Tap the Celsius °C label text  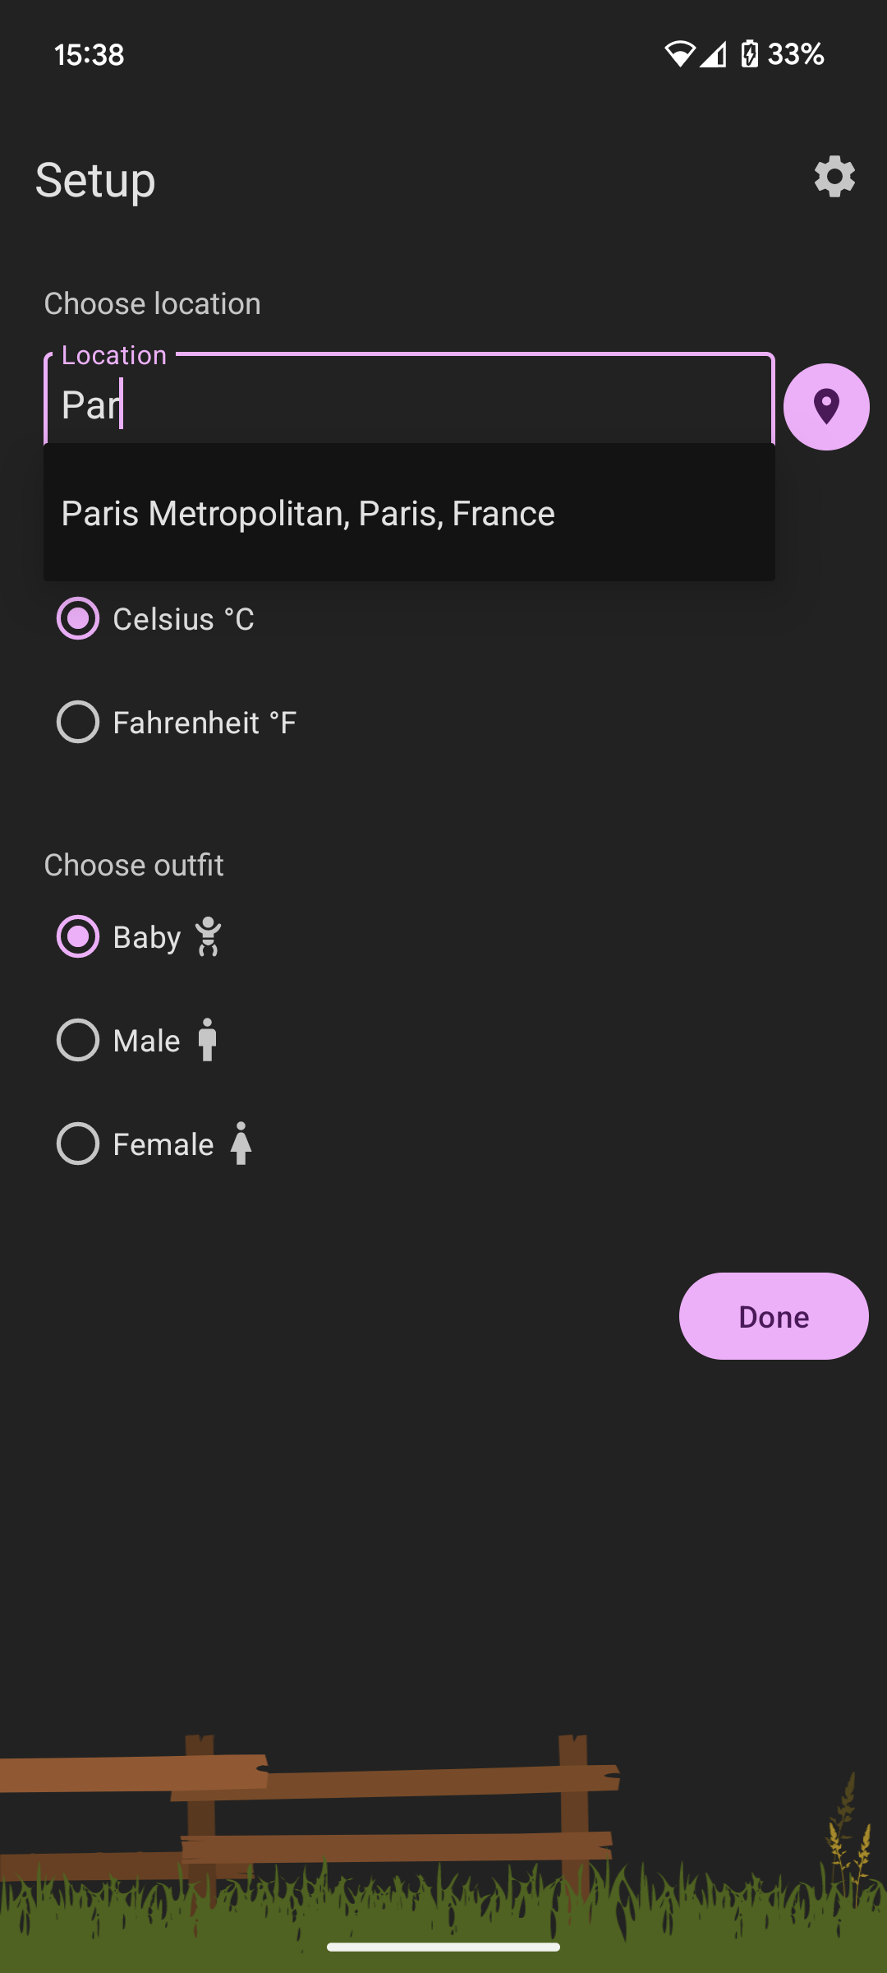pos(183,620)
